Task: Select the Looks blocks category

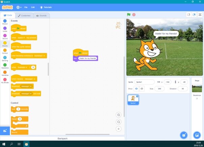Action: coord(5,29)
